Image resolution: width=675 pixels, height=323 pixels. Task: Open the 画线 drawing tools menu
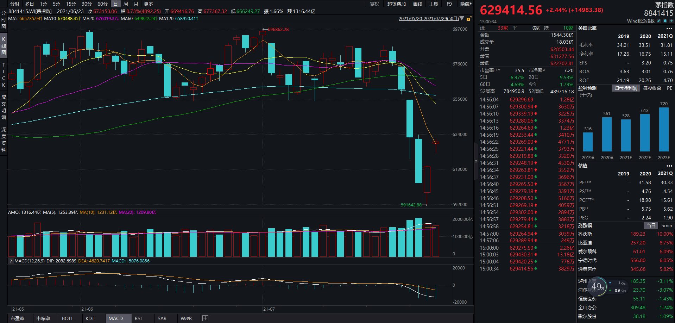pyautogui.click(x=418, y=4)
